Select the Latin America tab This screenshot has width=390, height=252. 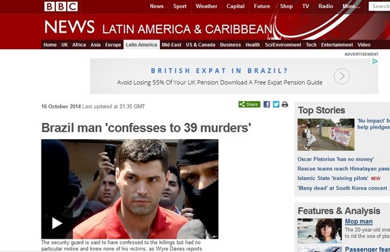(x=142, y=45)
